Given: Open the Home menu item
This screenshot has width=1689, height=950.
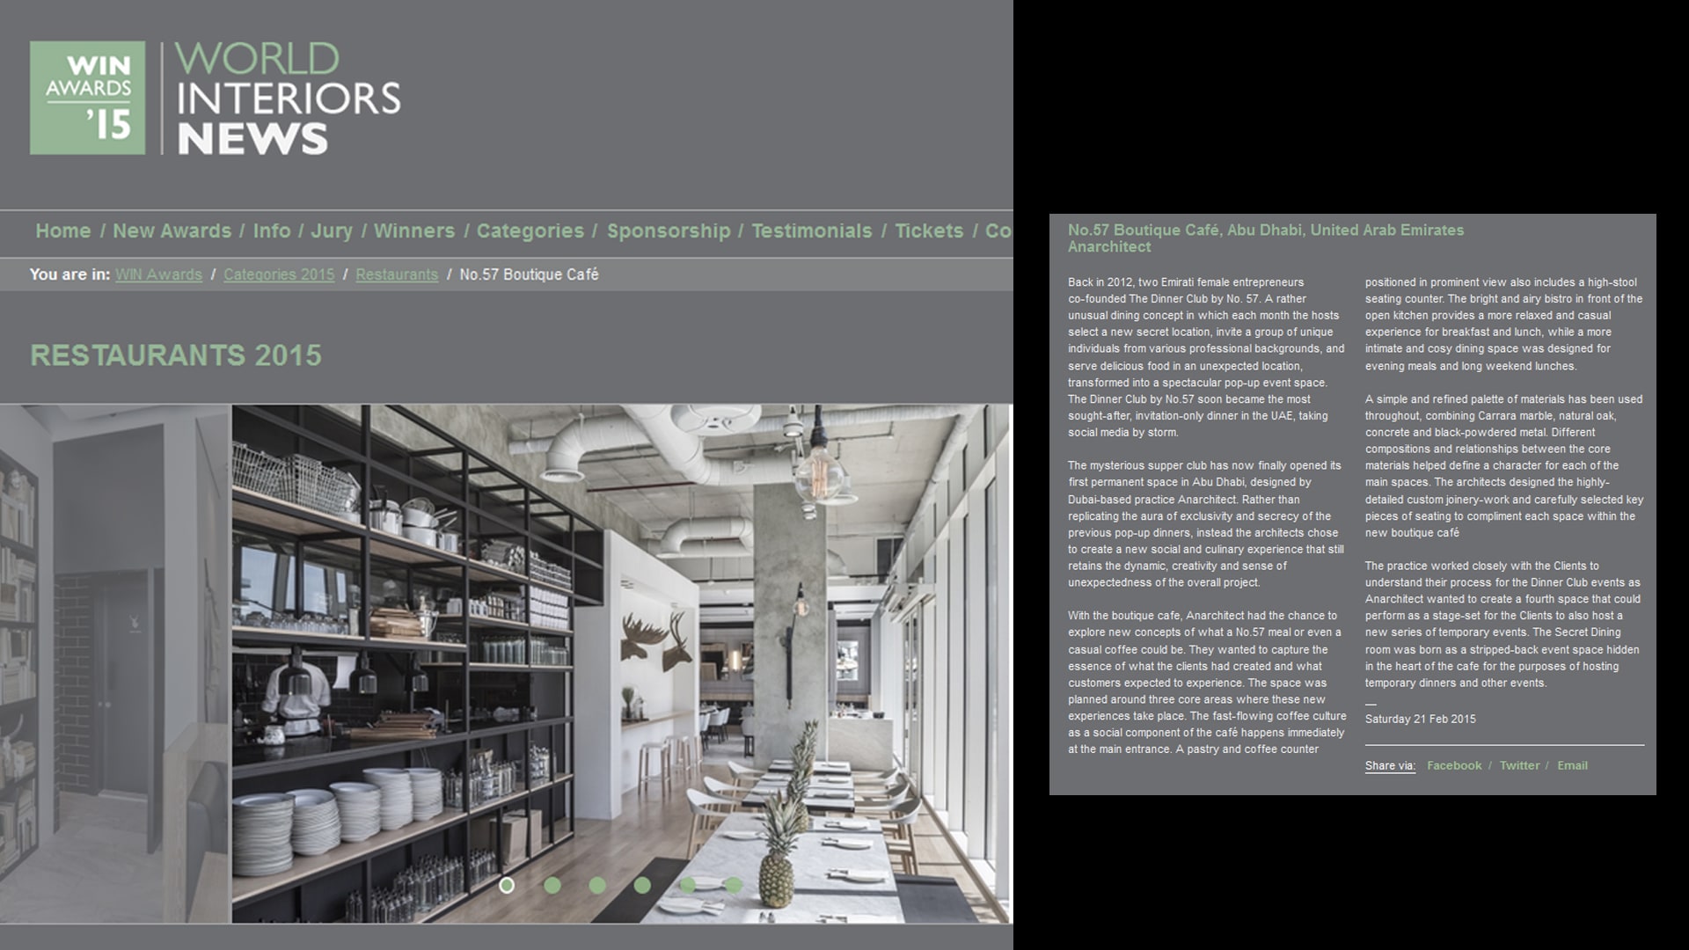Looking at the screenshot, I should point(62,231).
